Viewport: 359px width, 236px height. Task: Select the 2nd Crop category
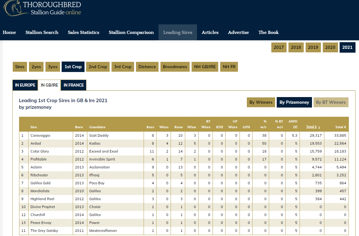(x=98, y=67)
